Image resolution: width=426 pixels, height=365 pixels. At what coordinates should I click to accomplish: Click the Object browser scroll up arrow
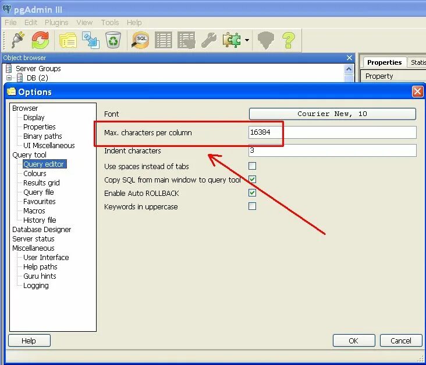click(x=349, y=69)
